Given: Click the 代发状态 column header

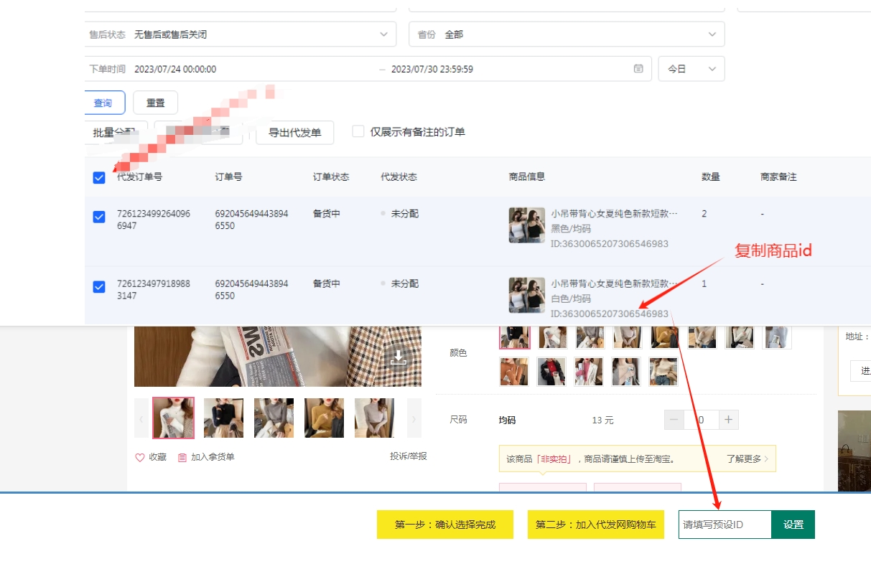Looking at the screenshot, I should tap(399, 177).
